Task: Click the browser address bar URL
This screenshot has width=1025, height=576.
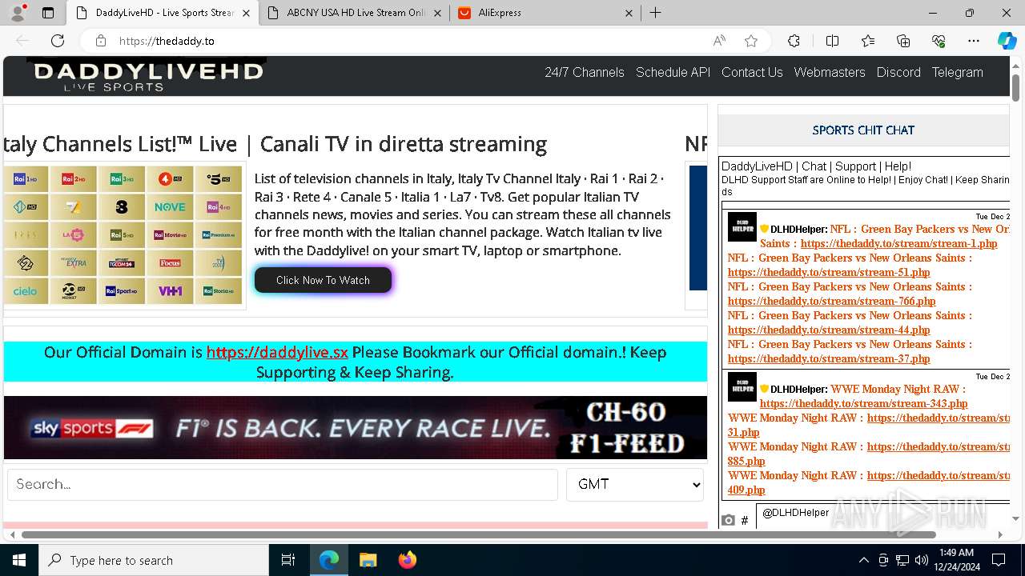Action: click(167, 41)
